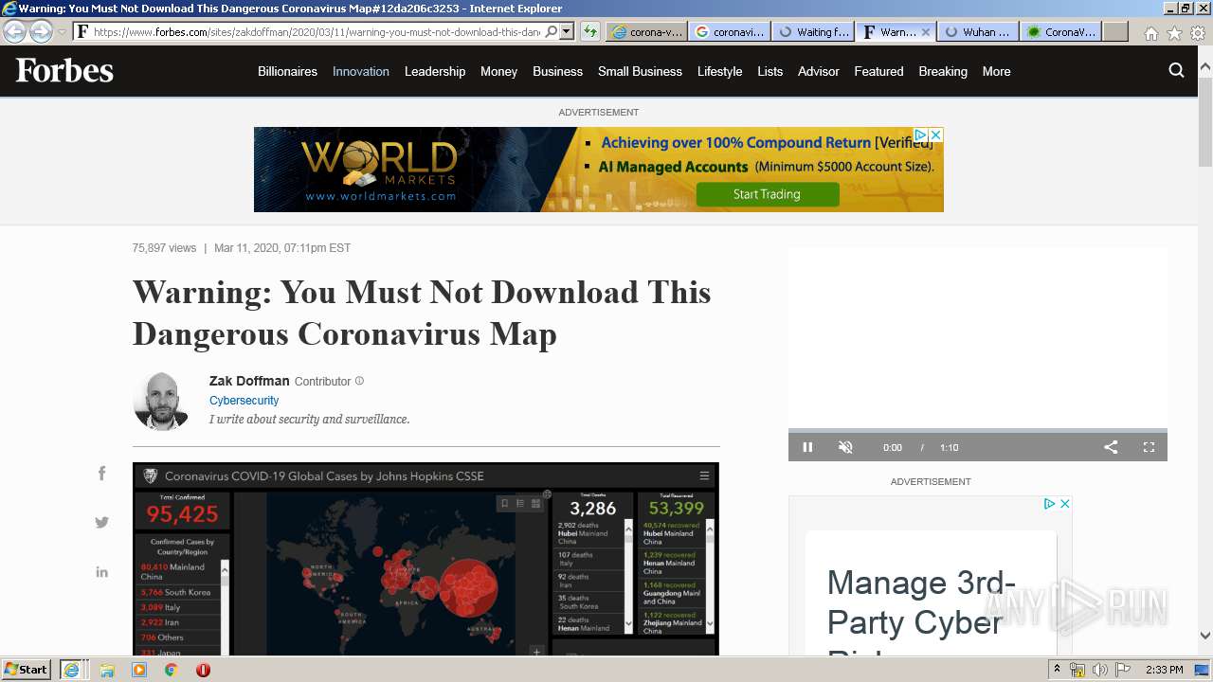Click the video progress bar

coord(977,430)
